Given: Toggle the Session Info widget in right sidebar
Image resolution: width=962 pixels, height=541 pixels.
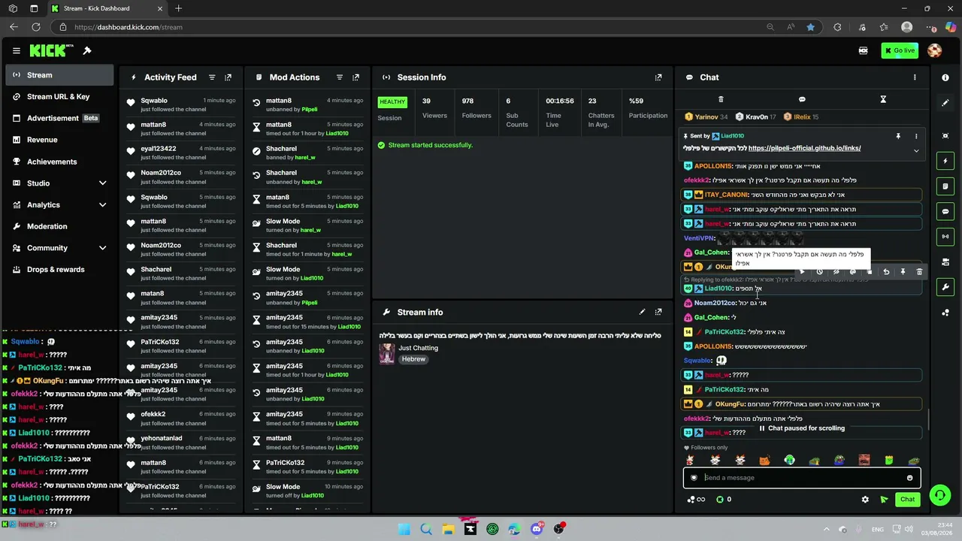Looking at the screenshot, I should 945,237.
